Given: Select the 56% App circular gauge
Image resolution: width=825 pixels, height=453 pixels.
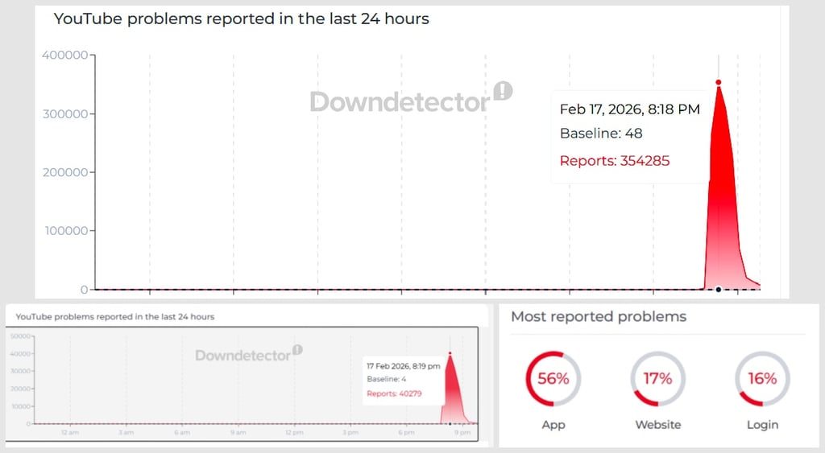Looking at the screenshot, I should point(553,379).
